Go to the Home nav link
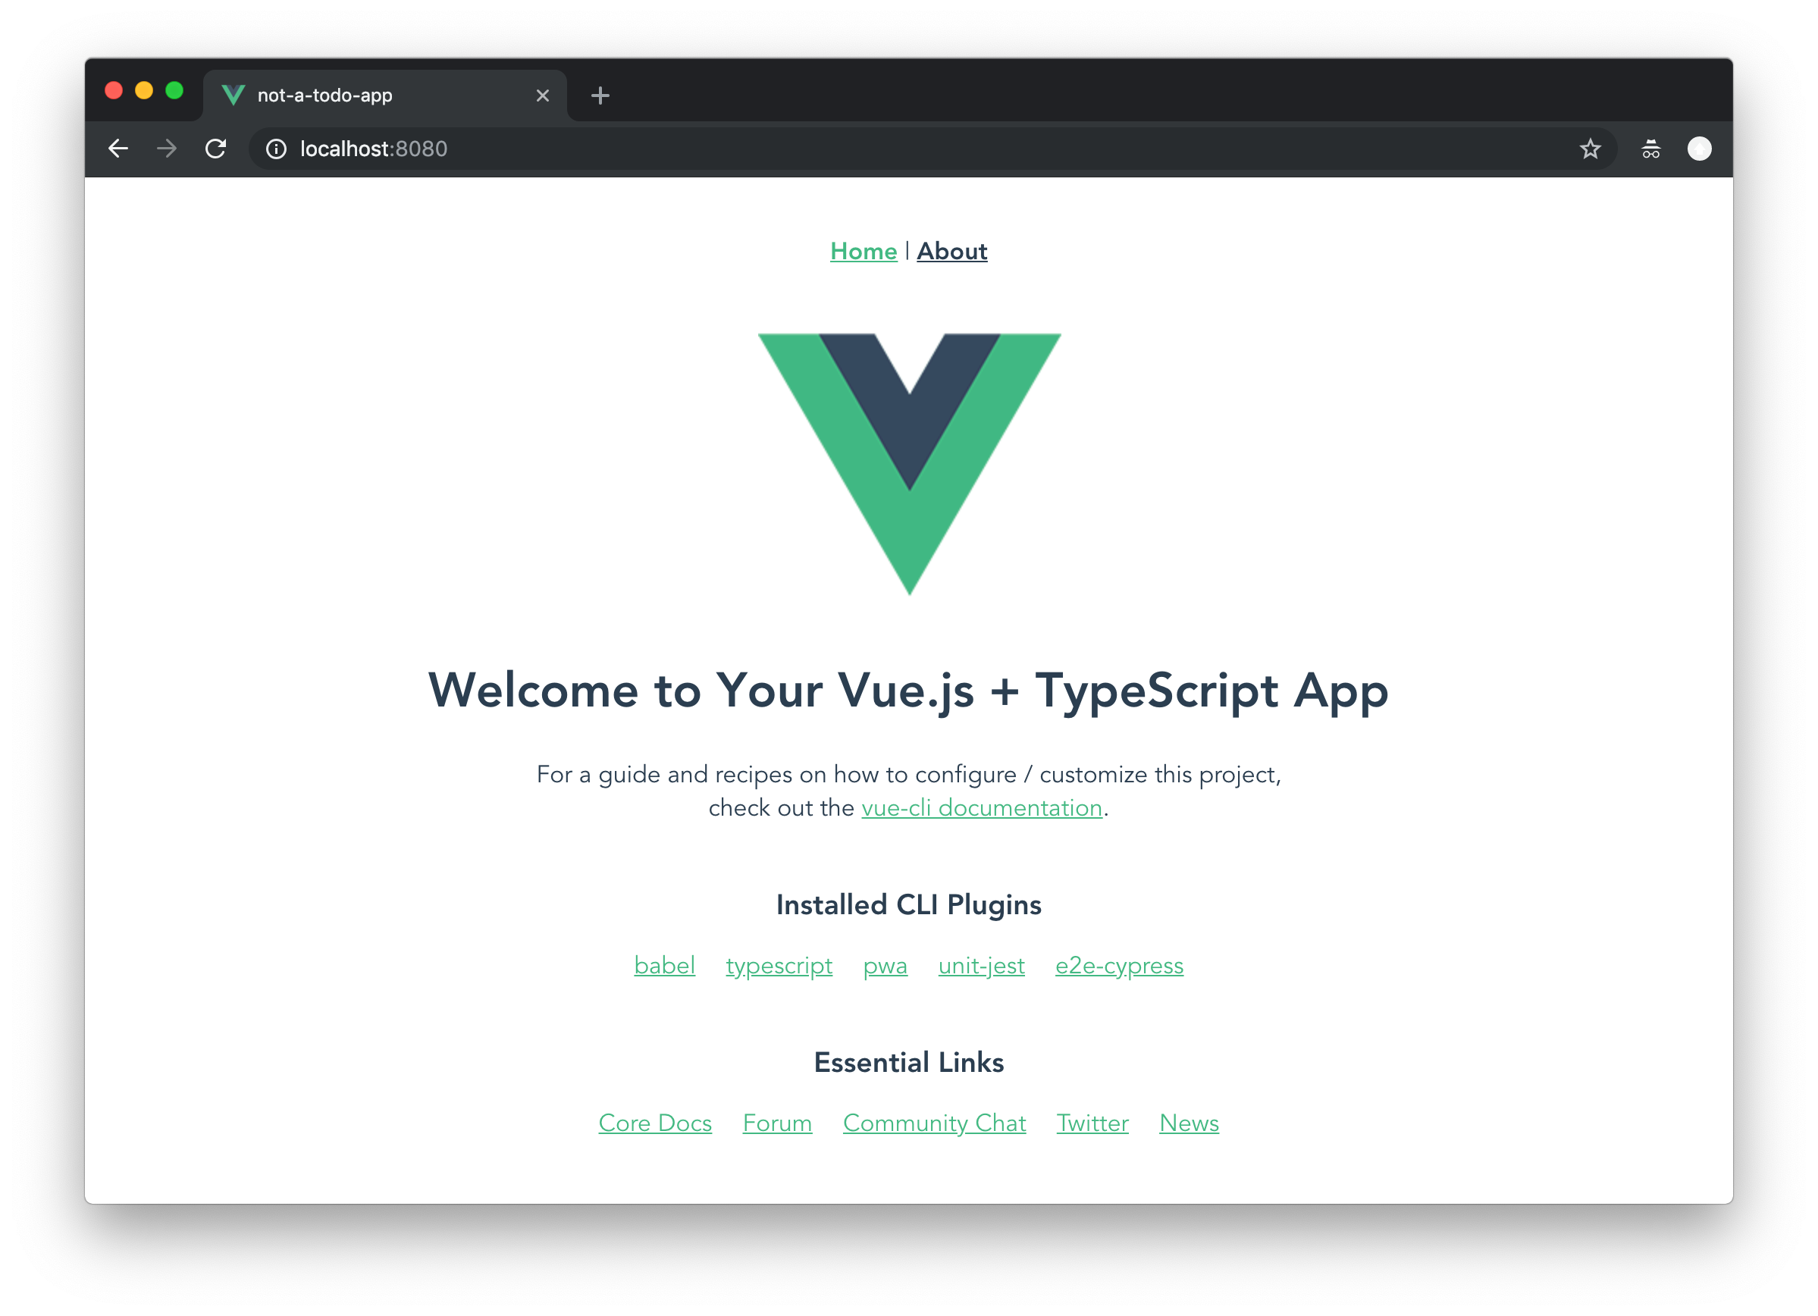1818x1316 pixels. pos(864,252)
